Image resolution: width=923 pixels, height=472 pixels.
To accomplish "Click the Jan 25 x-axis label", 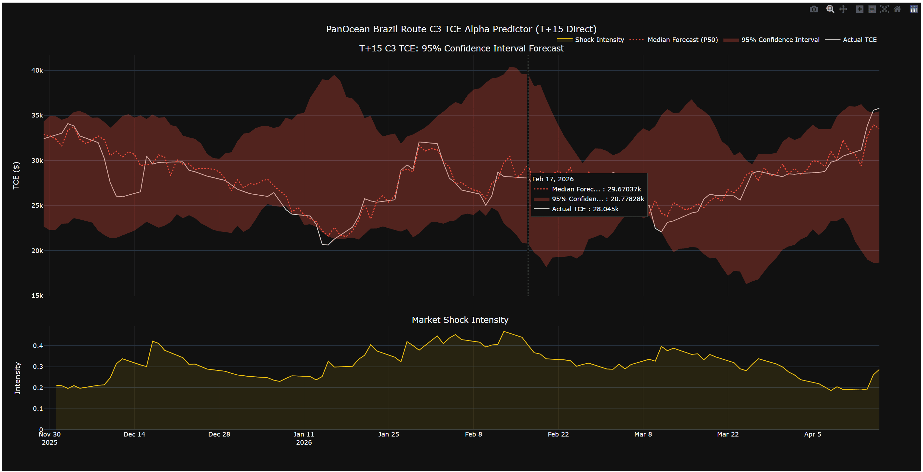I will (x=389, y=434).
